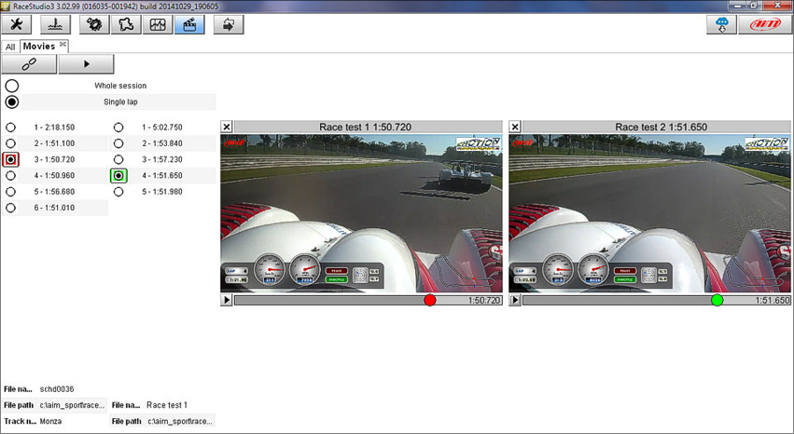Close the Race test 1 video panel
The image size is (794, 434).
click(x=227, y=127)
